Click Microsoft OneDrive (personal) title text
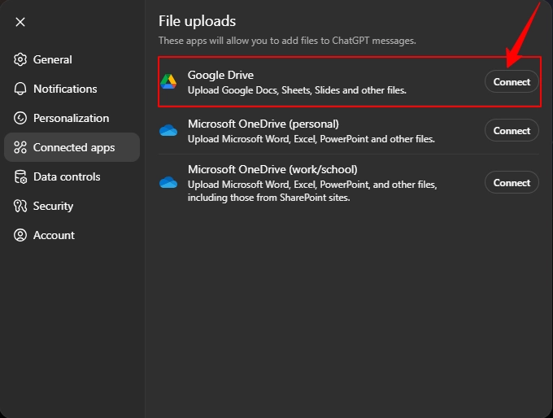This screenshot has width=553, height=418. [x=263, y=124]
